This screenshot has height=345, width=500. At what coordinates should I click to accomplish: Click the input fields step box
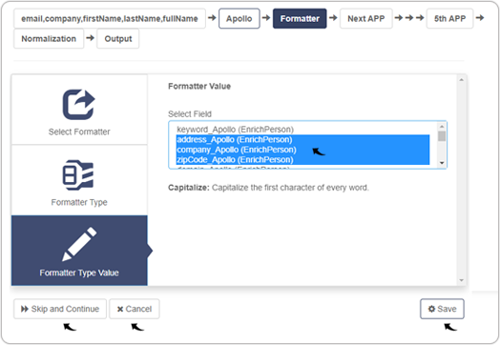(110, 18)
